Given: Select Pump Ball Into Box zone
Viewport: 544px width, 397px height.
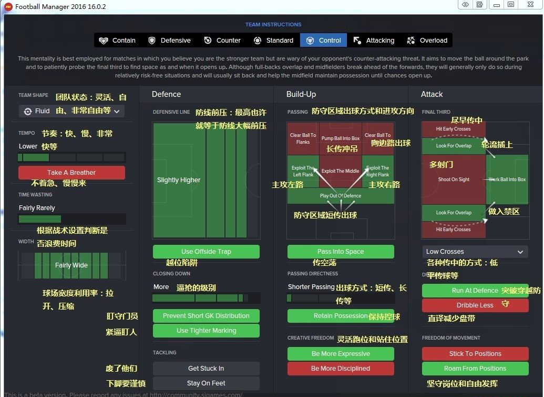Looking at the screenshot, I should coord(341,138).
